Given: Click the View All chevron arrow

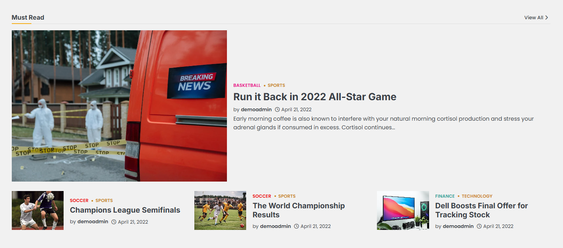Looking at the screenshot, I should (547, 18).
